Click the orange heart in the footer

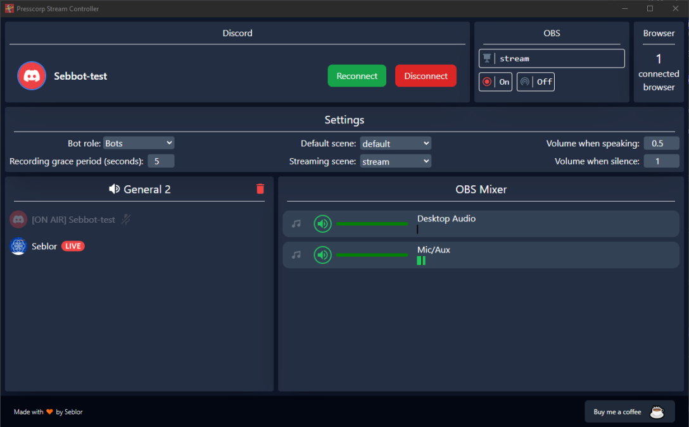49,412
